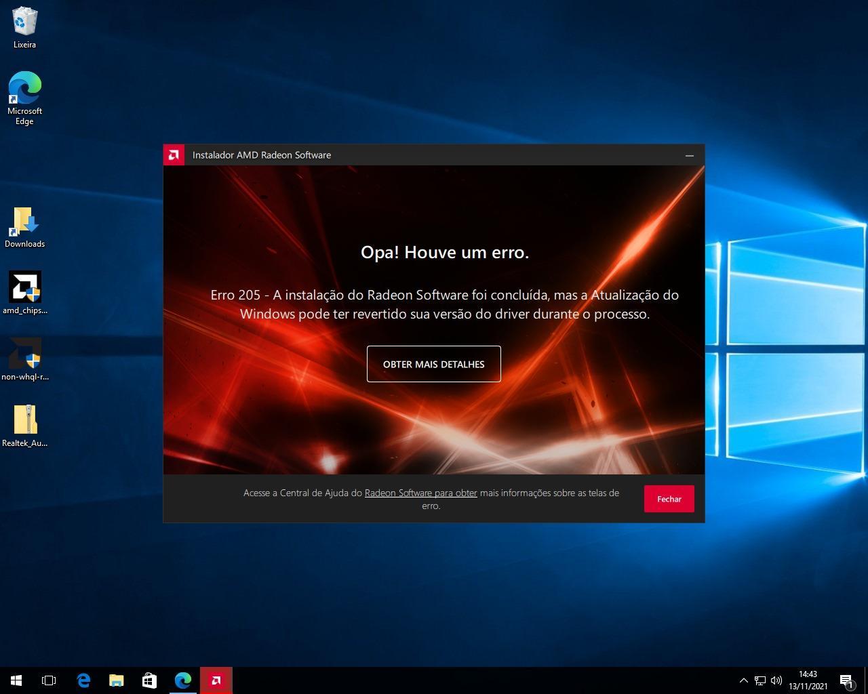The height and width of the screenshot is (694, 868).
Task: Open Task View on the taskbar
Action: click(x=49, y=680)
